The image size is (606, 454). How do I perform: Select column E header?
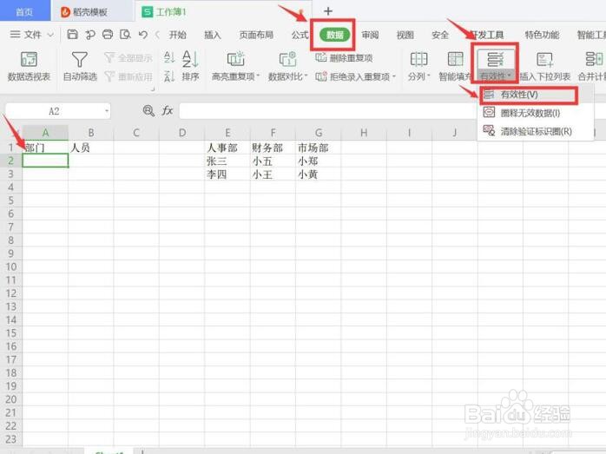(x=227, y=133)
